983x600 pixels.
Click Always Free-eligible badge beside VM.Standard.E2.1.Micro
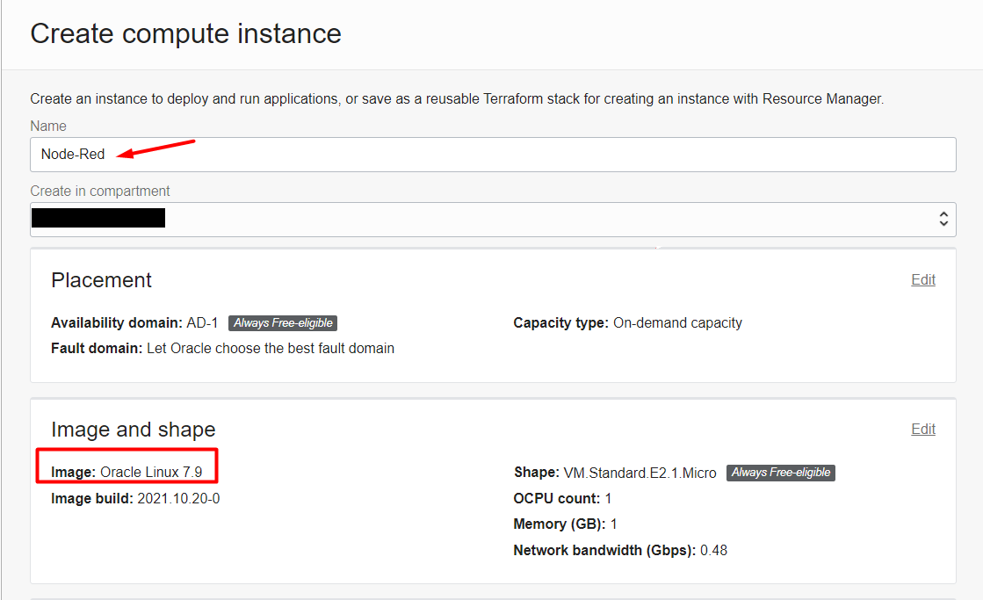780,473
